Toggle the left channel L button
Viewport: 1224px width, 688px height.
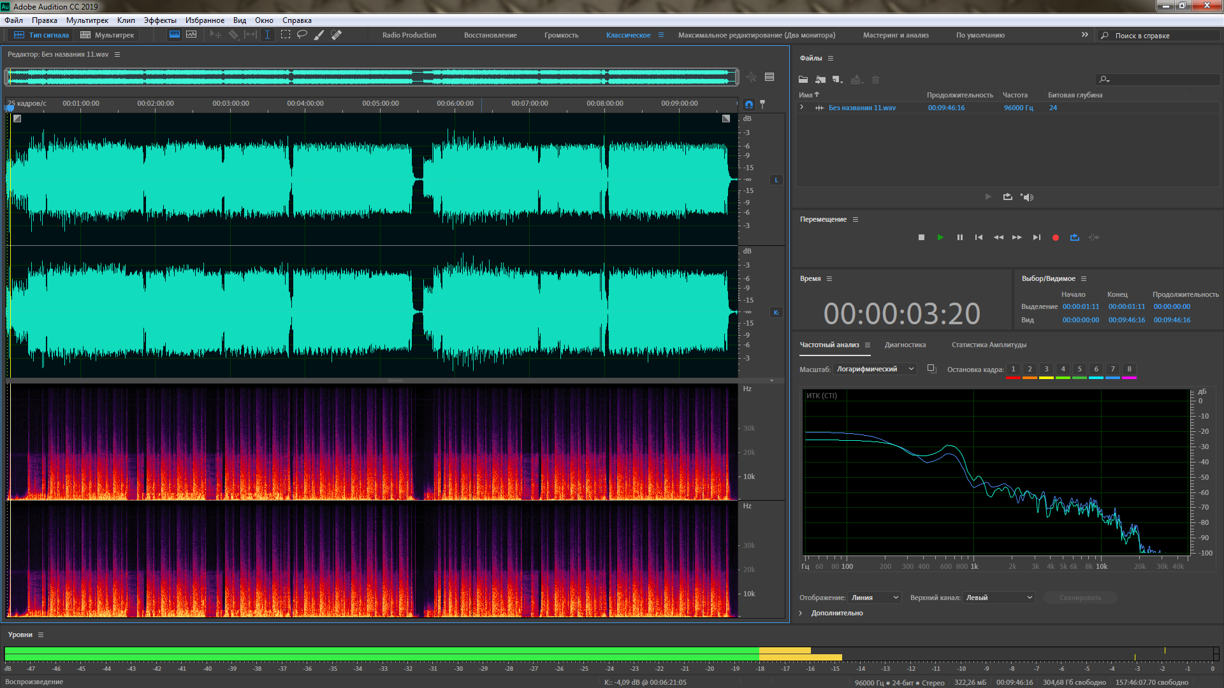pos(776,180)
